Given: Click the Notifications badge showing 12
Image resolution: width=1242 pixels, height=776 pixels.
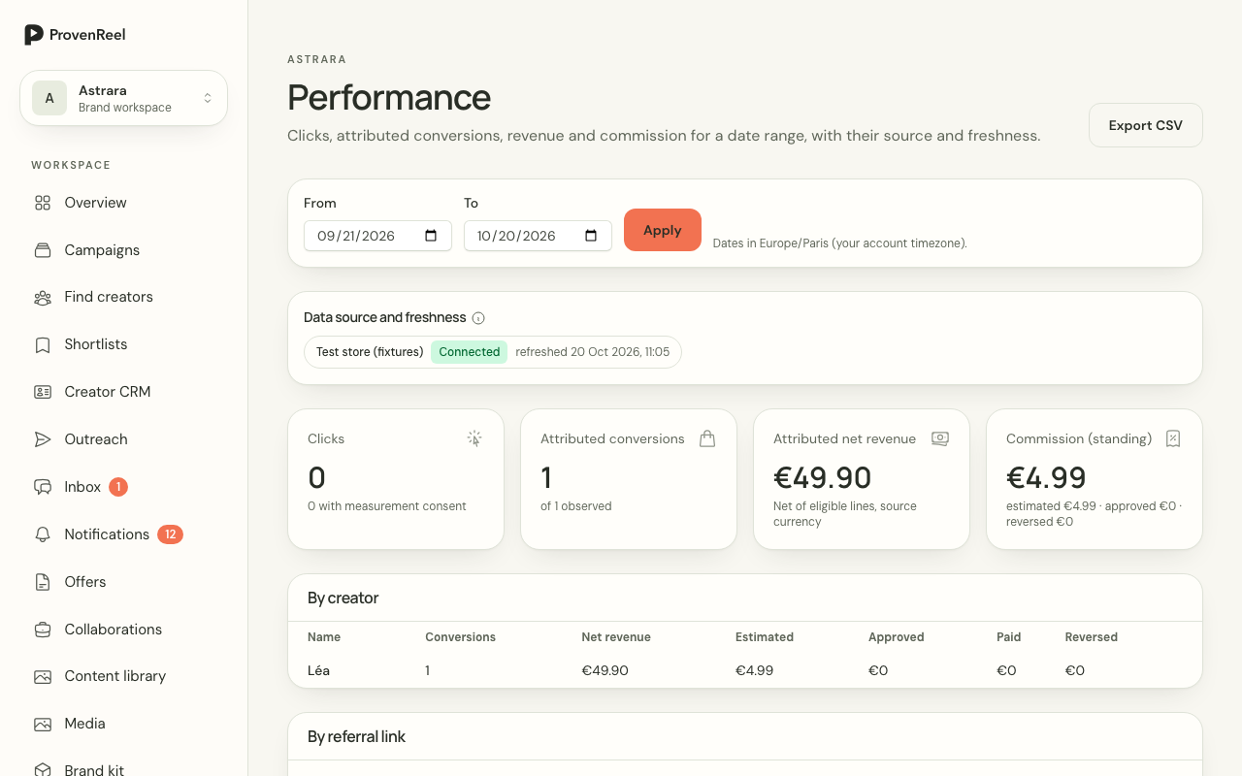Looking at the screenshot, I should [170, 534].
